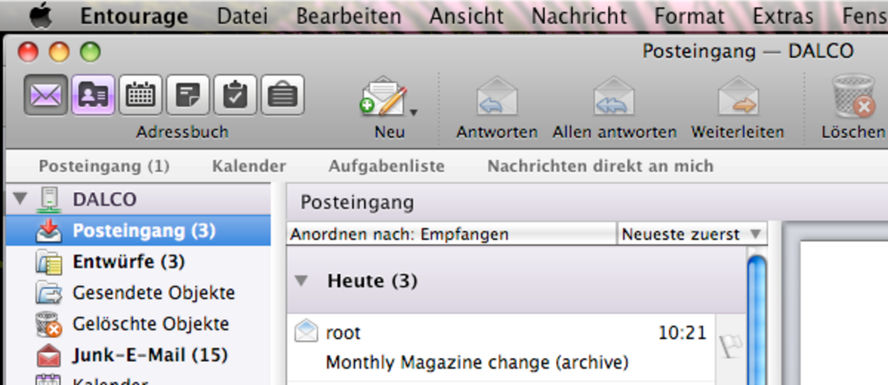Click Monthly Magazine change (archive) subject

click(x=477, y=362)
